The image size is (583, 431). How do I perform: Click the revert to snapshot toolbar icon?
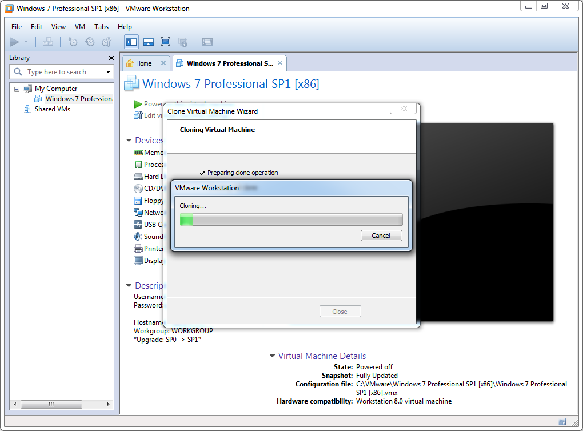[90, 42]
